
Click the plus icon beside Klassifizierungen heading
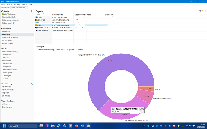pyautogui.click(x=32, y=84)
